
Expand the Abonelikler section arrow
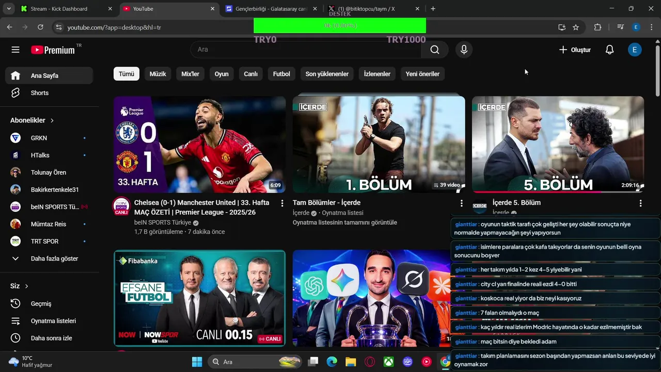pos(52,120)
